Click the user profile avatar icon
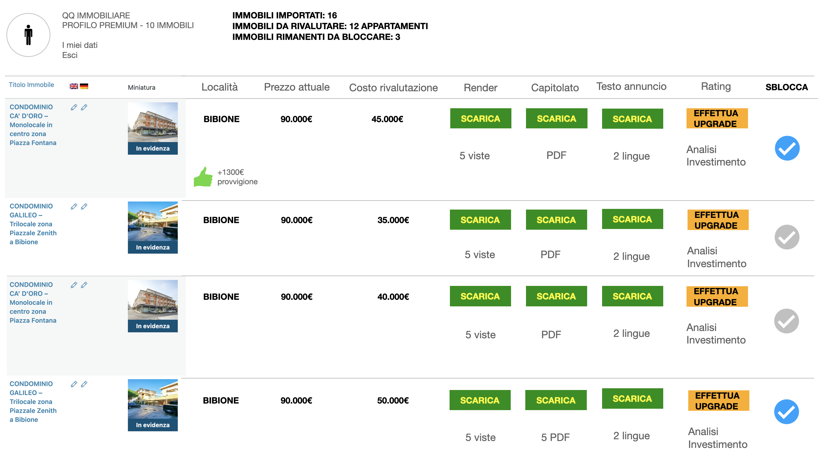 [x=28, y=35]
